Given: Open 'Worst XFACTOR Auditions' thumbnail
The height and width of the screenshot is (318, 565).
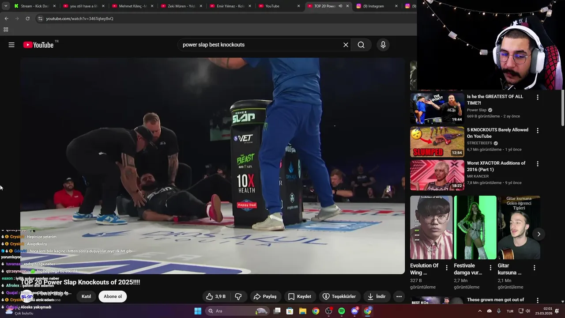Looking at the screenshot, I should [437, 175].
